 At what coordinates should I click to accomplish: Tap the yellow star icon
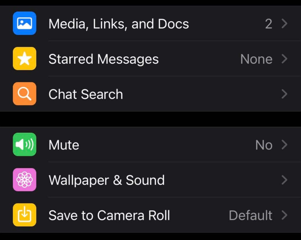25,58
